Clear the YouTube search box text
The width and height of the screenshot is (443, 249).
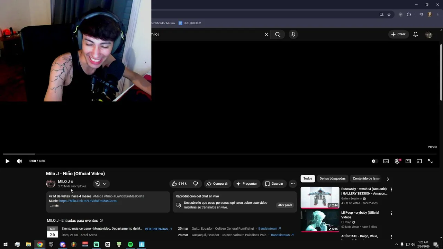266,34
